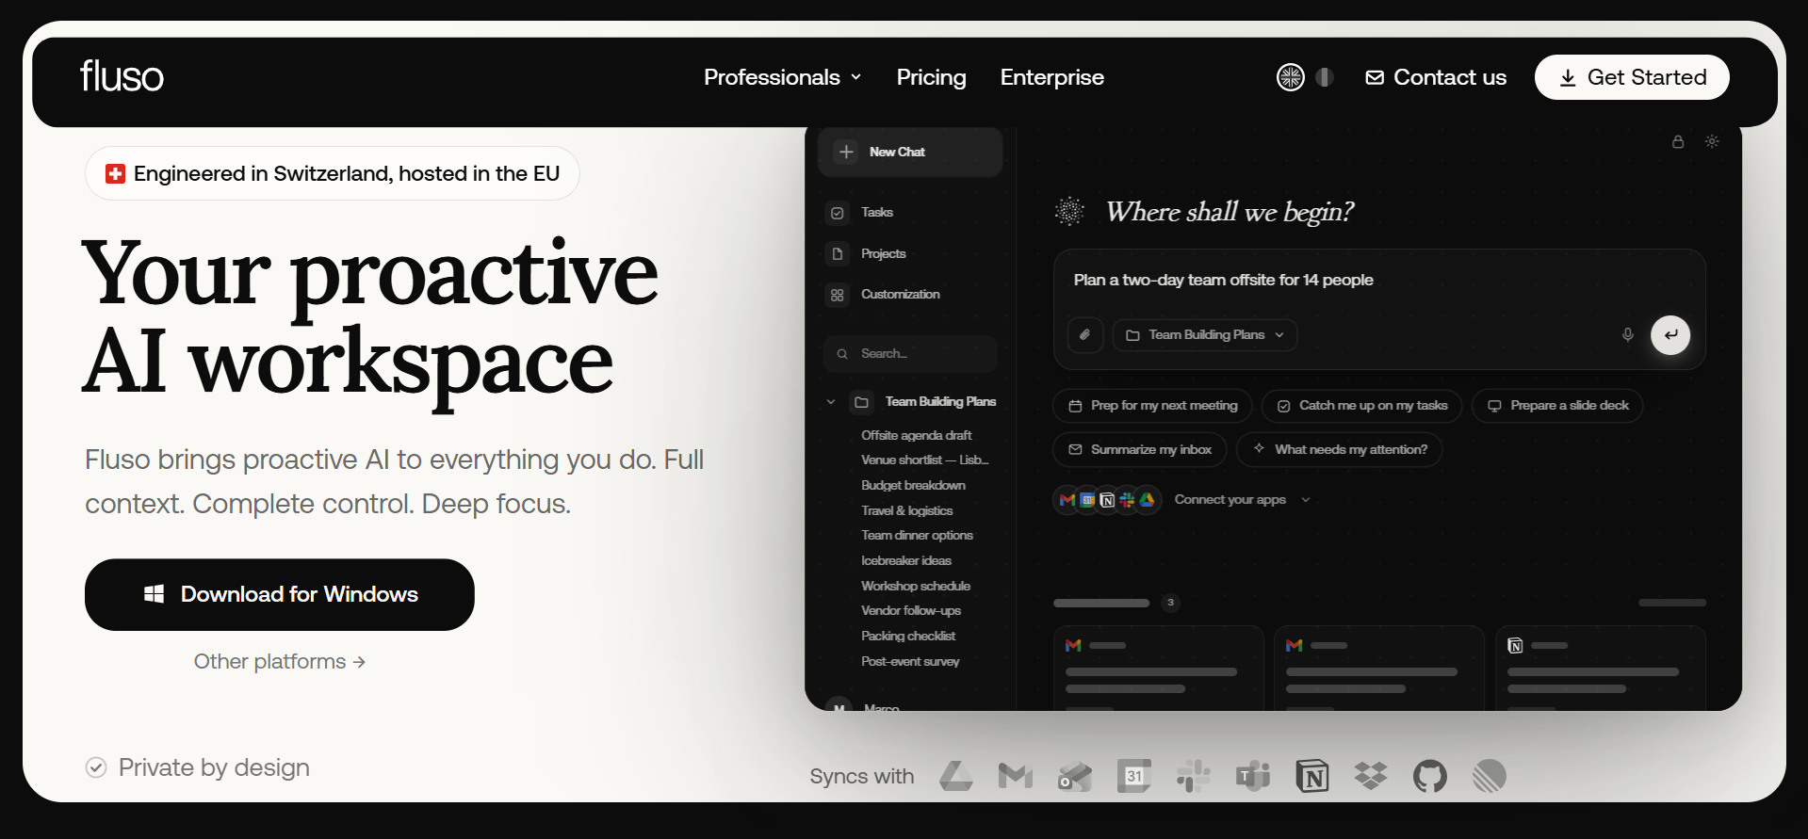Click Contact us link
1808x839 pixels.
point(1436,77)
